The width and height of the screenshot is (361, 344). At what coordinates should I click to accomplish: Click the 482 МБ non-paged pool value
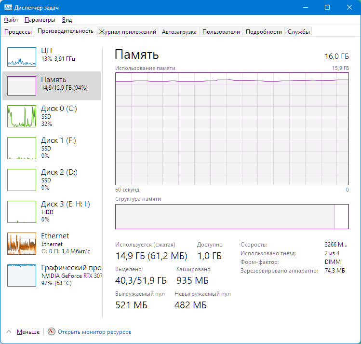click(x=190, y=305)
